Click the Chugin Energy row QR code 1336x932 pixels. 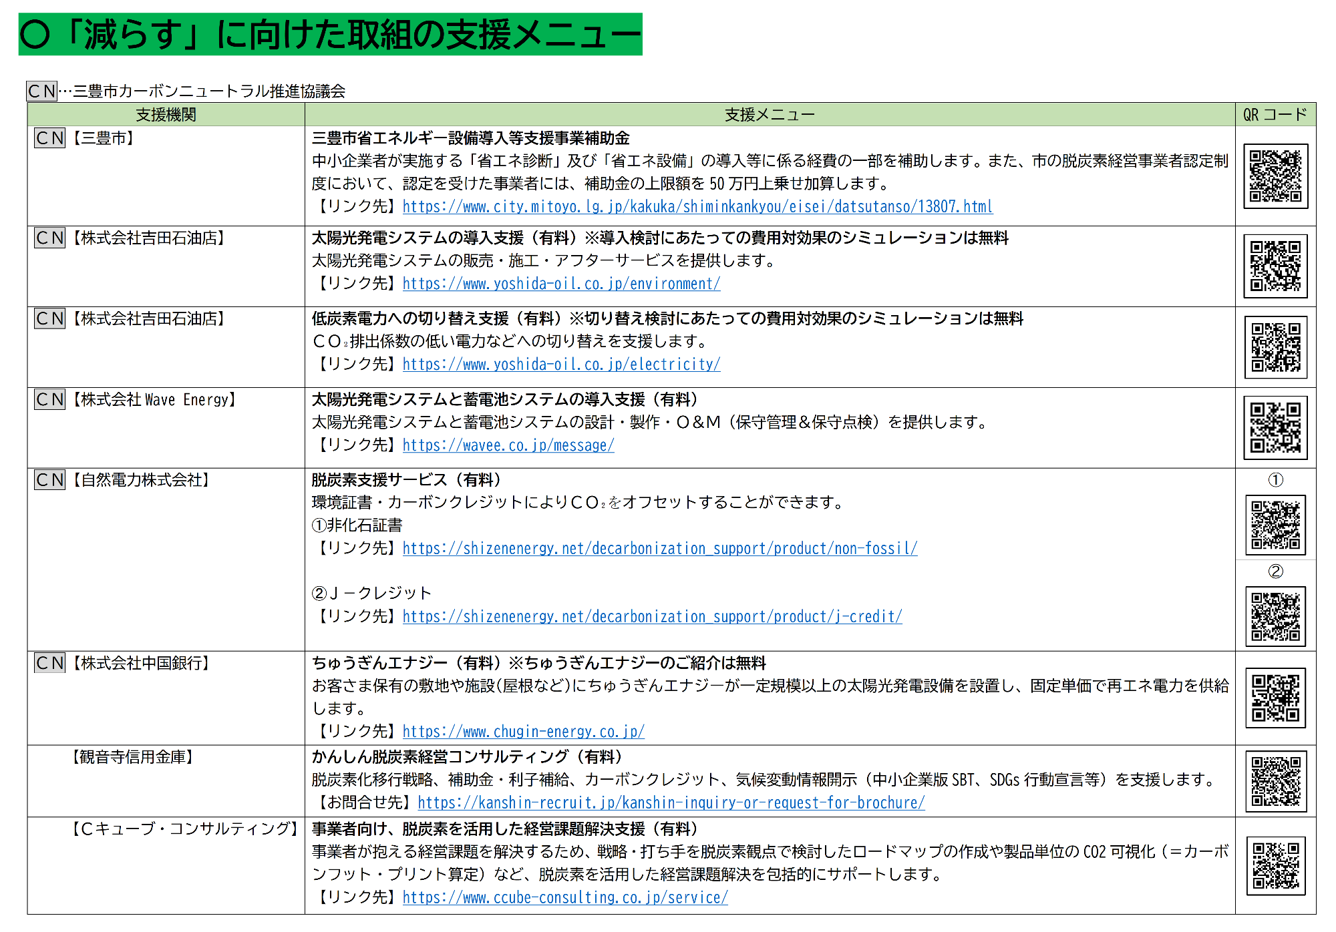[x=1275, y=698]
